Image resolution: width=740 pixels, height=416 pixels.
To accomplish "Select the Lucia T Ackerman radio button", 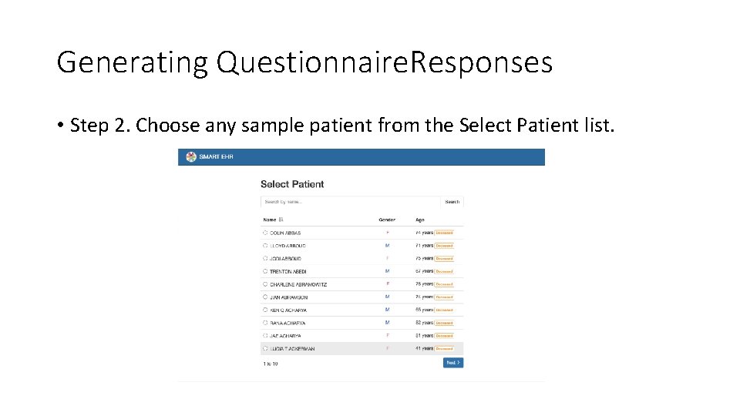I will point(265,349).
